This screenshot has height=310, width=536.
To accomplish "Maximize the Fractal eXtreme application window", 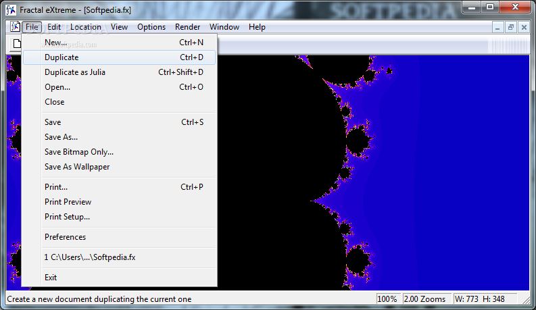I will 490,7.
